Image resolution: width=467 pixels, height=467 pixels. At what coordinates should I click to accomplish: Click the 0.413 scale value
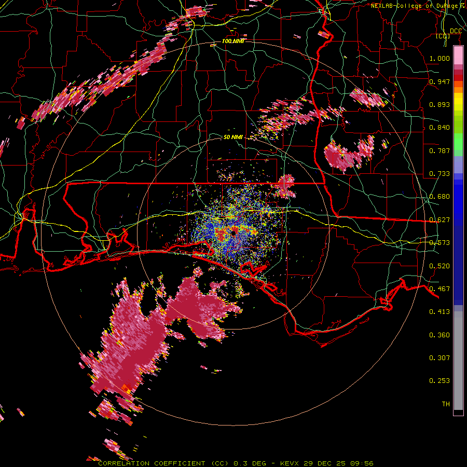439,312
